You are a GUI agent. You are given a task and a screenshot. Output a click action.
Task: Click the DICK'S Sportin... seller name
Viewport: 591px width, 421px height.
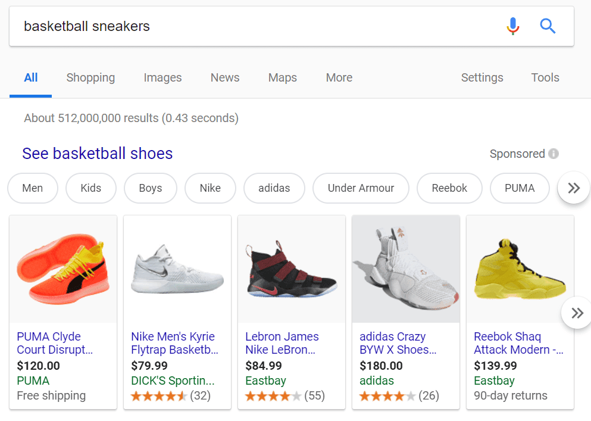(x=173, y=381)
